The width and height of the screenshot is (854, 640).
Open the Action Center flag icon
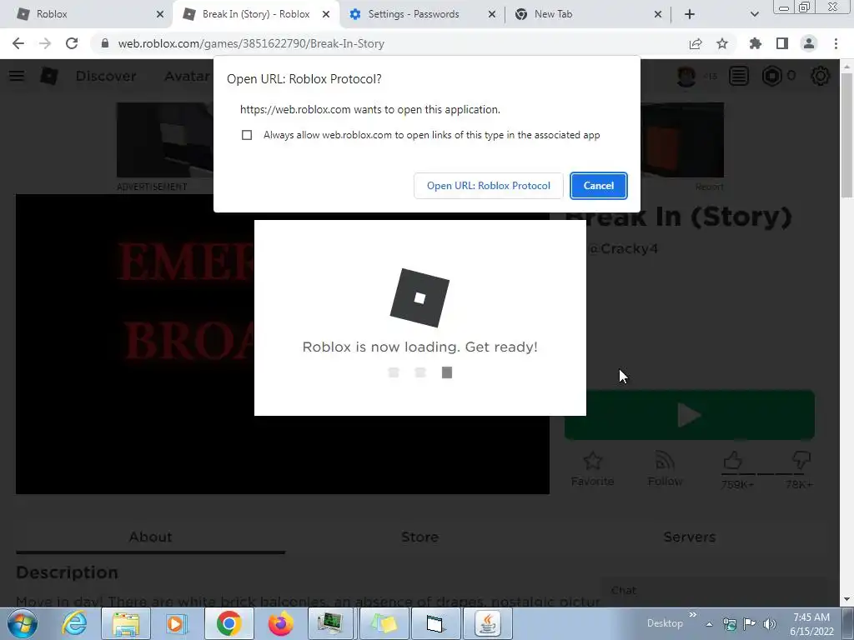[x=750, y=623]
